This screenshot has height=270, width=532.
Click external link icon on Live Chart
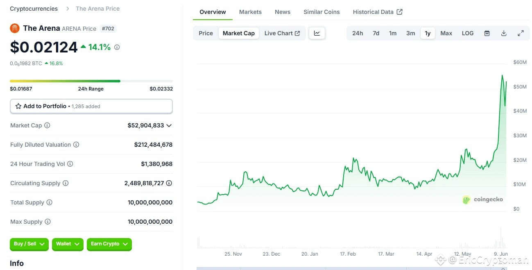click(x=297, y=33)
